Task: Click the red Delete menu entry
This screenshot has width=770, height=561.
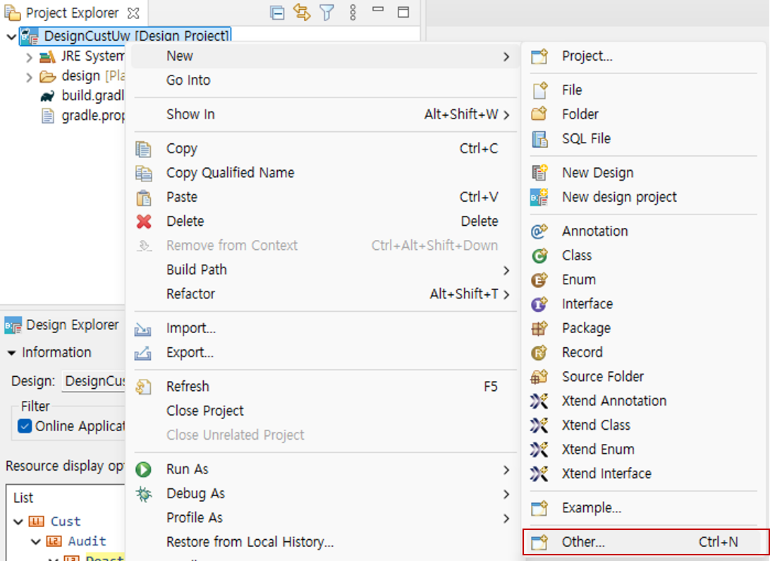Action: tap(185, 222)
